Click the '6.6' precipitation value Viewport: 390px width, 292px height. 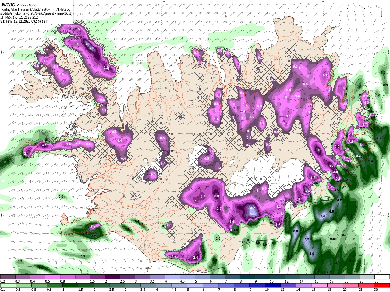coord(307,239)
